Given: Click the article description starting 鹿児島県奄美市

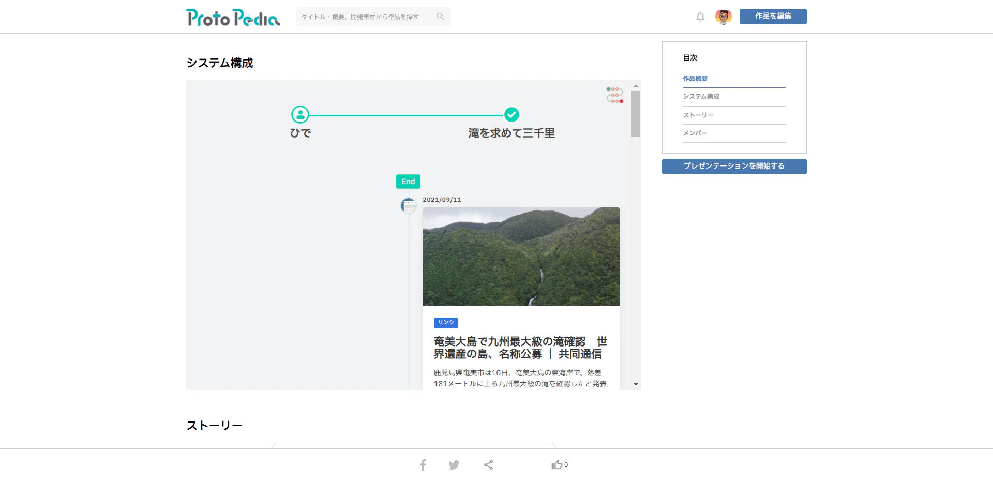Looking at the screenshot, I should tap(520, 378).
